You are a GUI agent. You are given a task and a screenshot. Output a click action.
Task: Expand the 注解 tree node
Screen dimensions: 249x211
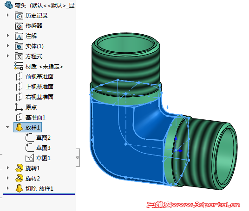coord(8,36)
